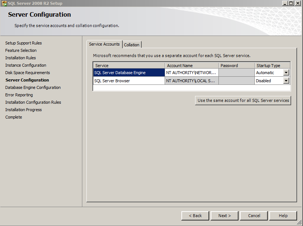Click the Password column header
The width and height of the screenshot is (303, 226).
click(x=237, y=66)
